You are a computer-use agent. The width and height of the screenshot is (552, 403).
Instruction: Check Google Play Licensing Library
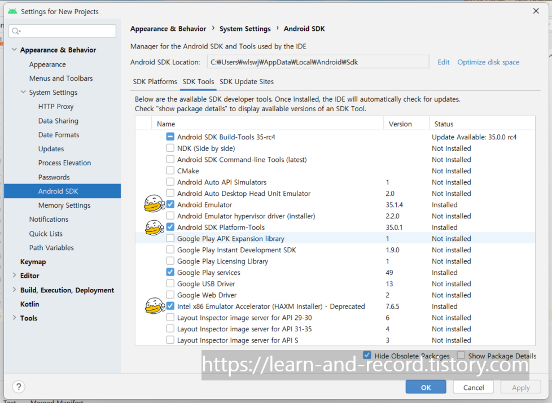coord(170,261)
